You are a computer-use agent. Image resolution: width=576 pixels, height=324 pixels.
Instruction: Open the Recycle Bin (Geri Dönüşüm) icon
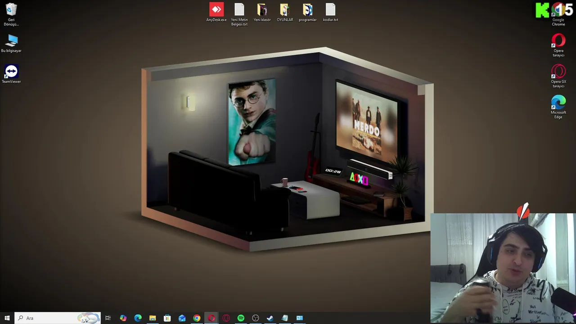coord(11,14)
